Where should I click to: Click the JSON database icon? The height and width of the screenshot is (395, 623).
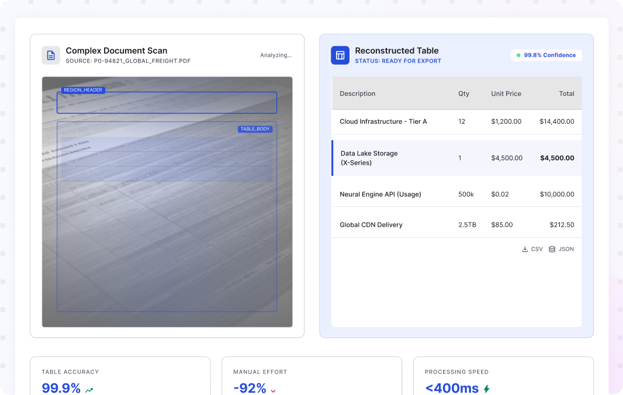click(552, 249)
